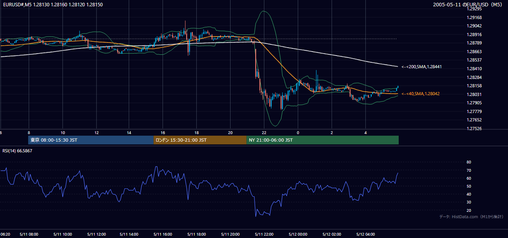508x238 pixels.
Task: Click the RSI 30 level label
Action: tap(469, 202)
